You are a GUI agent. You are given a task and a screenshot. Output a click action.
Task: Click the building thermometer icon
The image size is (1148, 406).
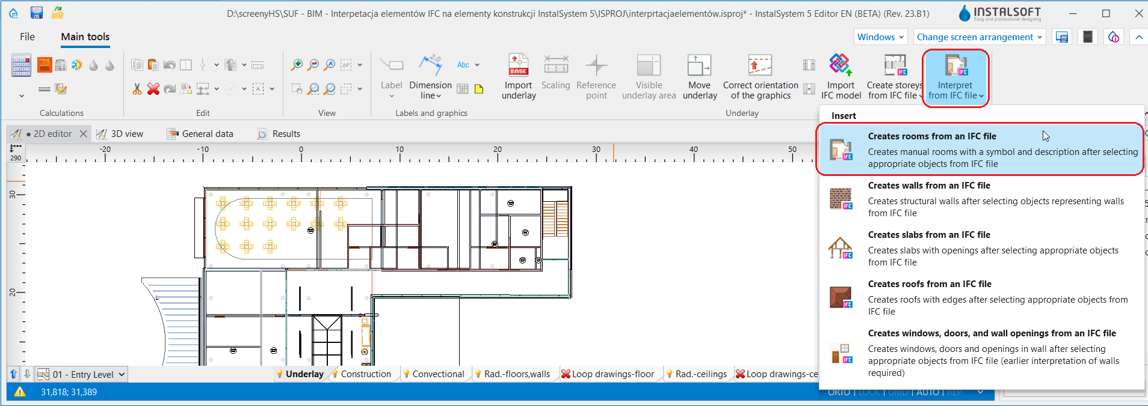coord(61,65)
